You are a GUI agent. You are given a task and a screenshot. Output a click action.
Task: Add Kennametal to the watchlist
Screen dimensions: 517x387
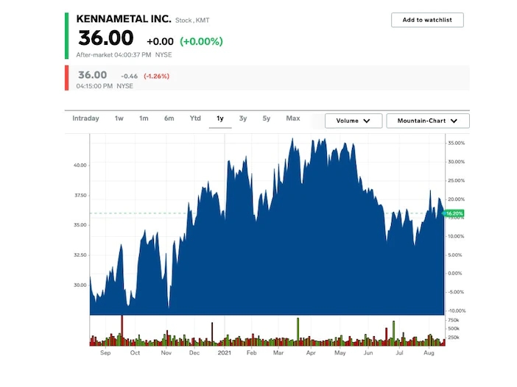(427, 20)
